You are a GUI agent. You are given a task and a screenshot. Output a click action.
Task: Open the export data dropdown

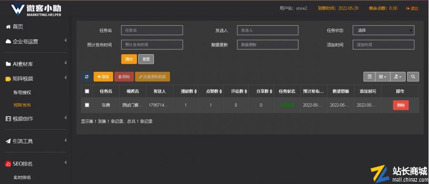click(x=398, y=77)
